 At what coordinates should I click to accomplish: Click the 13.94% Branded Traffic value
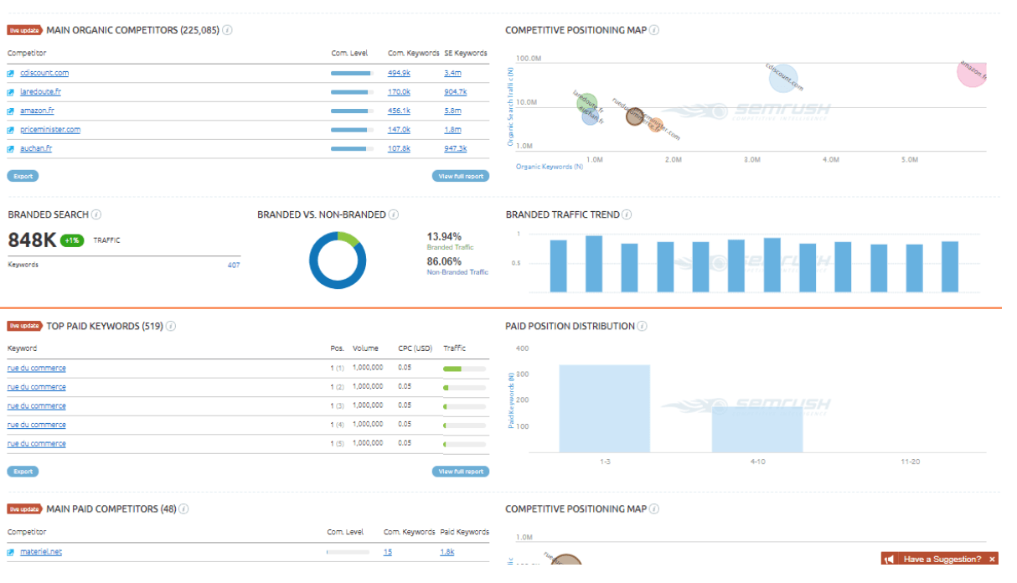(444, 237)
